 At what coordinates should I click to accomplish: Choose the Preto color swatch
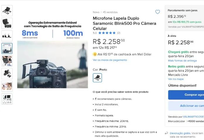tap(97, 78)
